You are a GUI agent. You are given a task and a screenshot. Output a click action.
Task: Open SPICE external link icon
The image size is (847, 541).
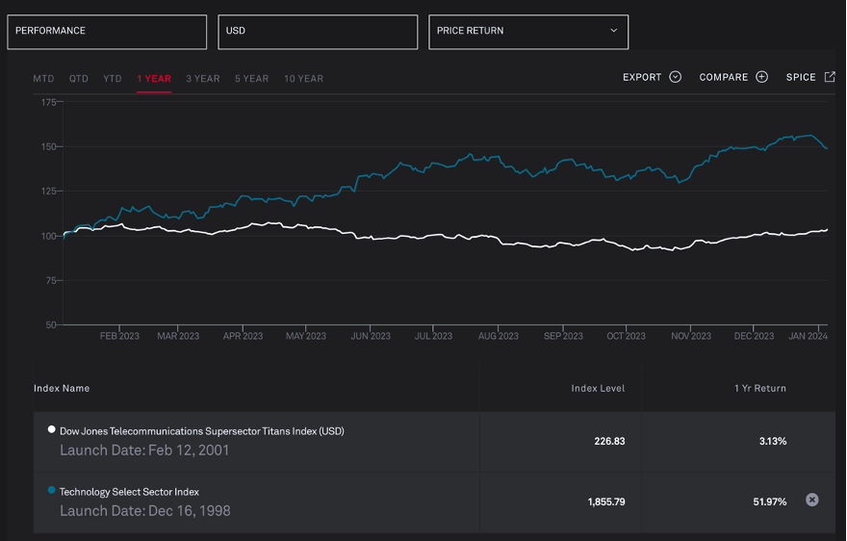(830, 77)
